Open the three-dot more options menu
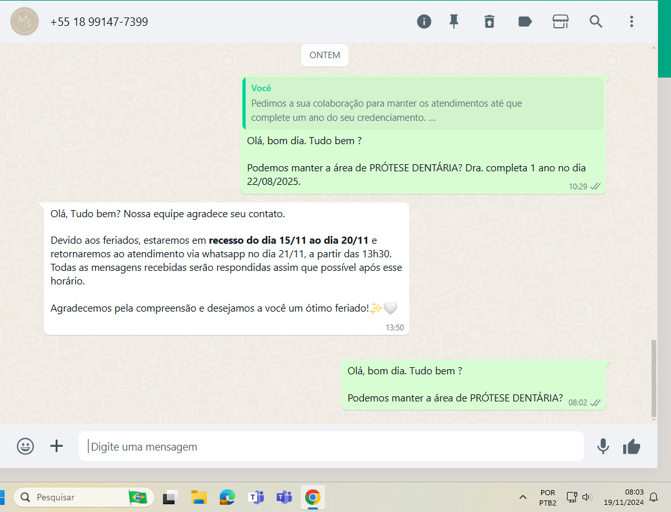This screenshot has height=512, width=671. coord(631,21)
